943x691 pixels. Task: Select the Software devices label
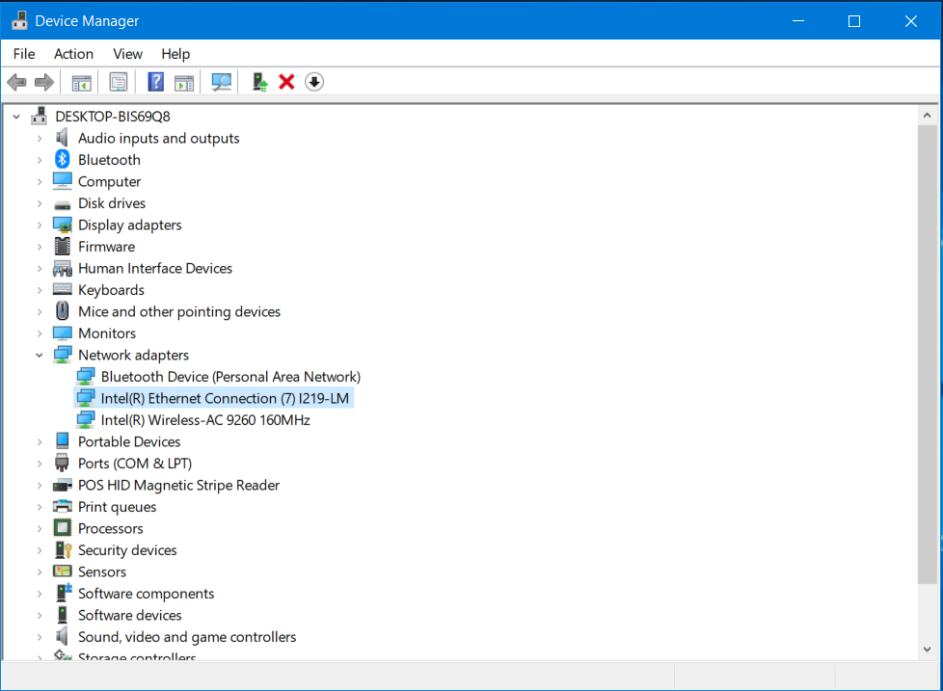click(x=130, y=615)
